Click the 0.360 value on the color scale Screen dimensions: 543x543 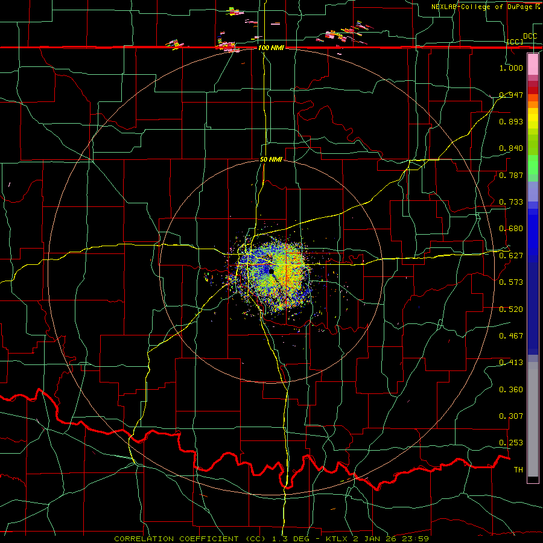pyautogui.click(x=511, y=390)
